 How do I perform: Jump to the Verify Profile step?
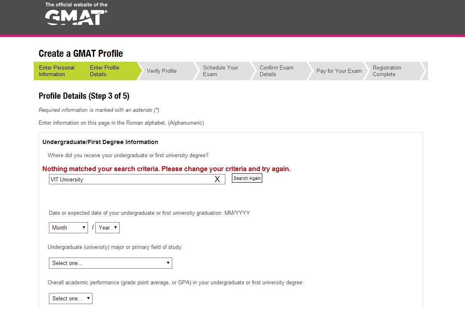coord(162,71)
